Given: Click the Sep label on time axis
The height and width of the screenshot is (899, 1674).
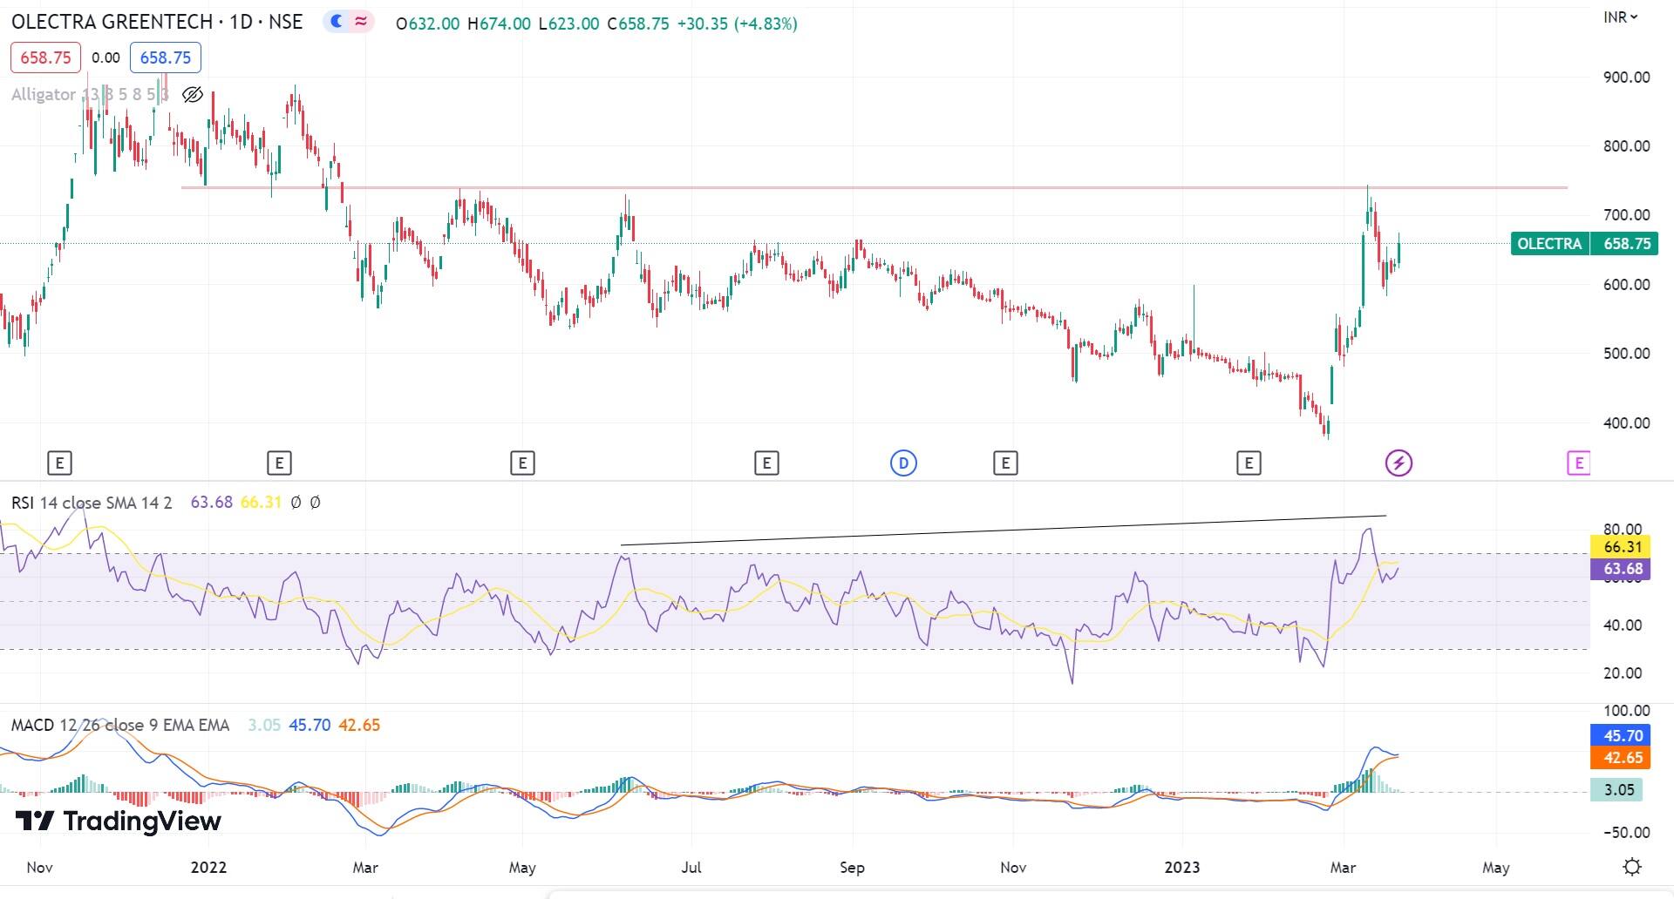Looking at the screenshot, I should 852,867.
